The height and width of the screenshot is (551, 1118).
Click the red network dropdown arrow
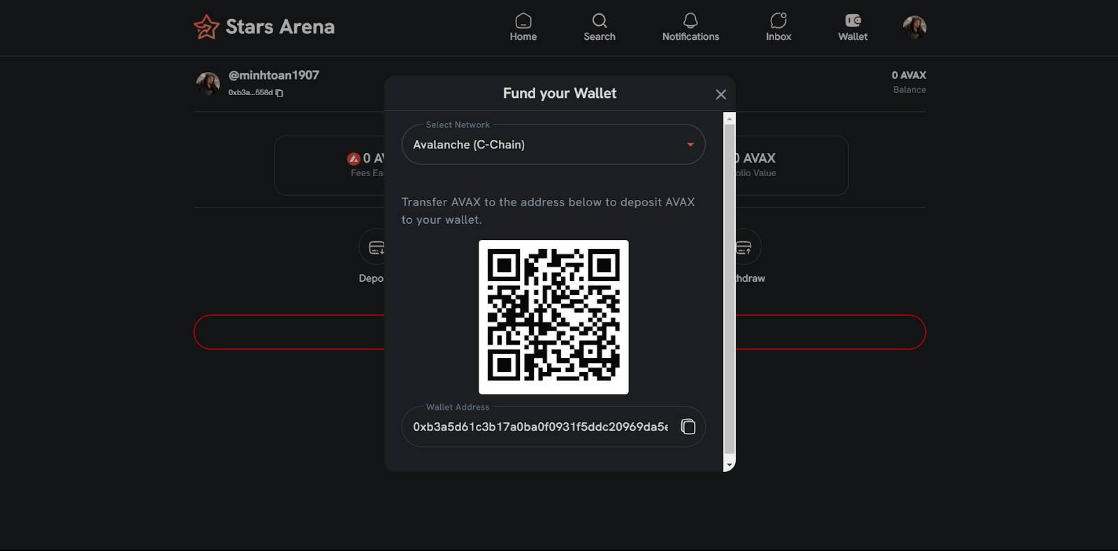pos(690,145)
